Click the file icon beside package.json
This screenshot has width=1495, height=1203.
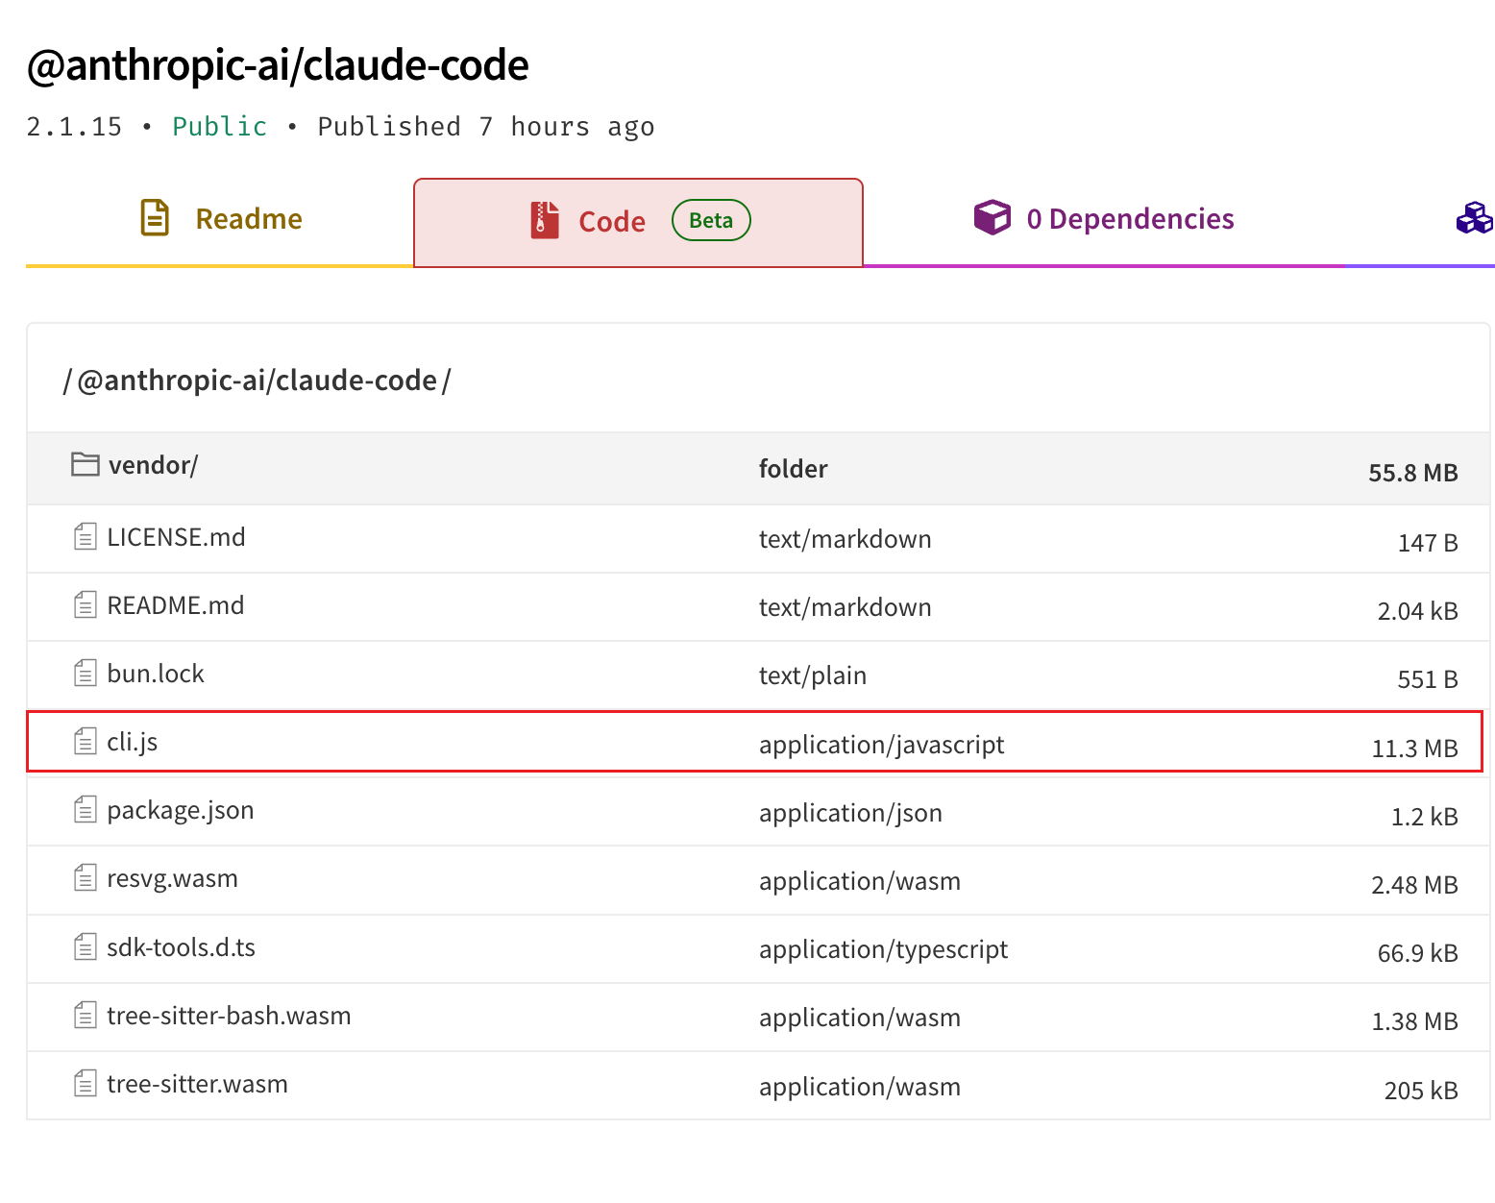(x=85, y=810)
